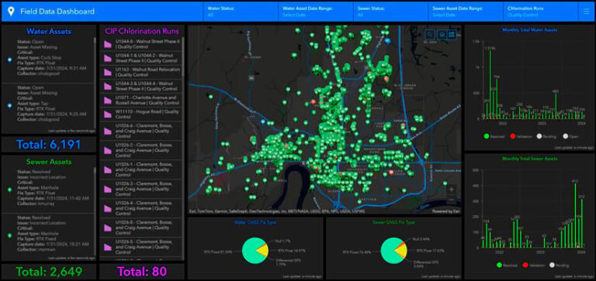The height and width of the screenshot is (281, 596).
Task: Toggle Pending series in sewer assets chart legend
Action: point(559,265)
